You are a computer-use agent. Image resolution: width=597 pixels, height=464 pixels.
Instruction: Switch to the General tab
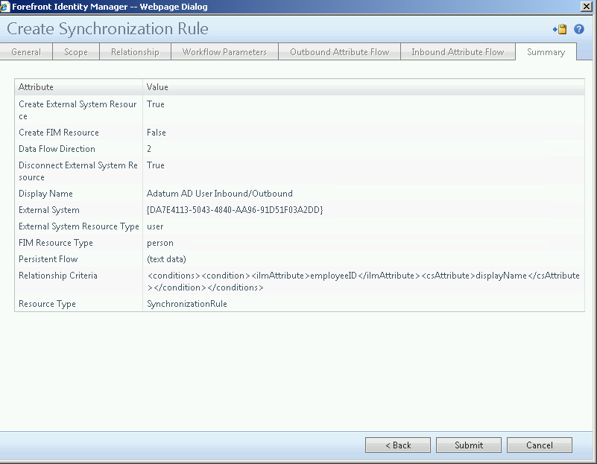[x=26, y=52]
